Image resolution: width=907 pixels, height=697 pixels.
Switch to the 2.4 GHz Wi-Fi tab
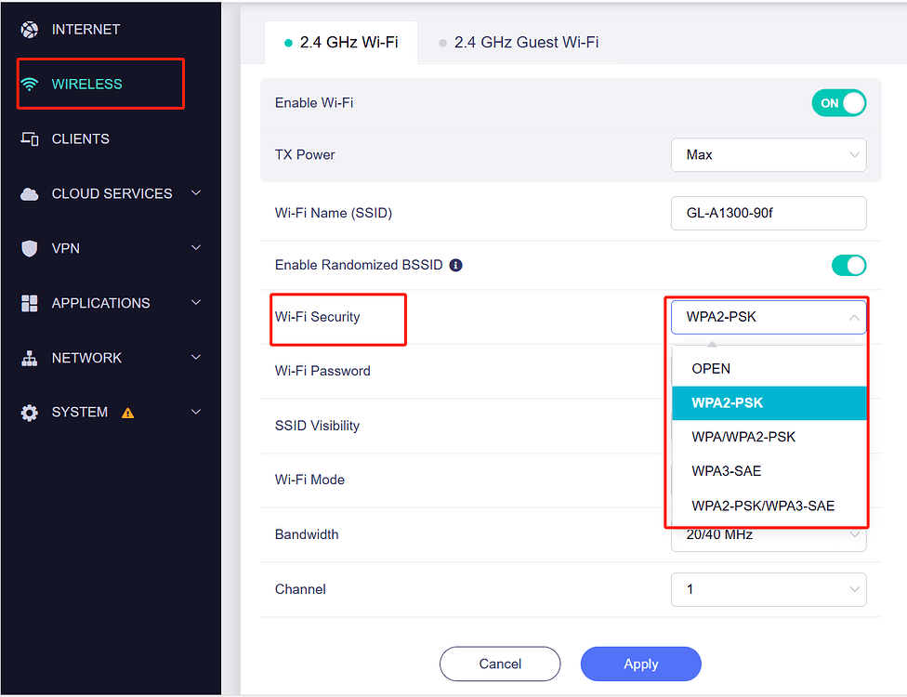coord(341,43)
